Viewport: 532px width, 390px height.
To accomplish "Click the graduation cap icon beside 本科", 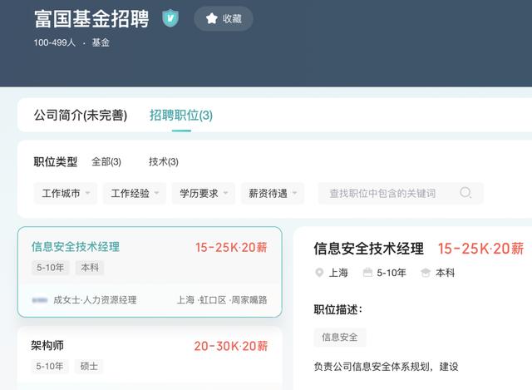I will pos(426,273).
